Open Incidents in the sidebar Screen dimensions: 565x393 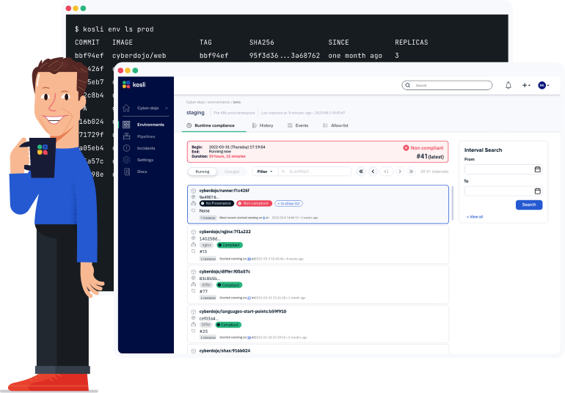tap(146, 148)
